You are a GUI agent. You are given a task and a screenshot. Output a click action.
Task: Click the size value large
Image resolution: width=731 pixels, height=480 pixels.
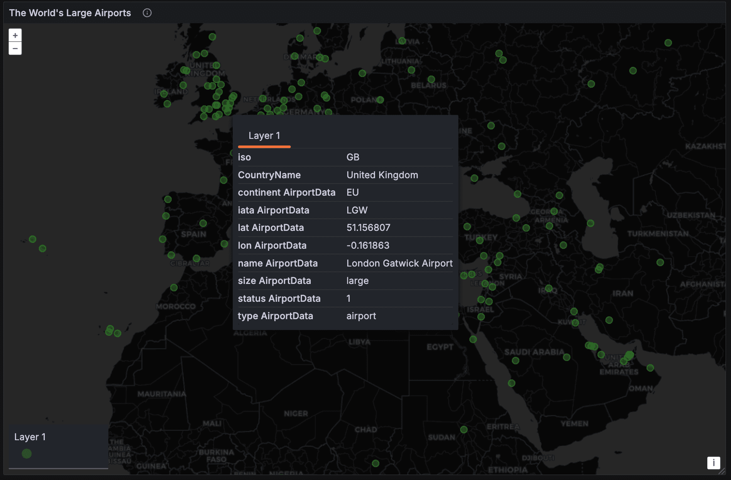357,281
